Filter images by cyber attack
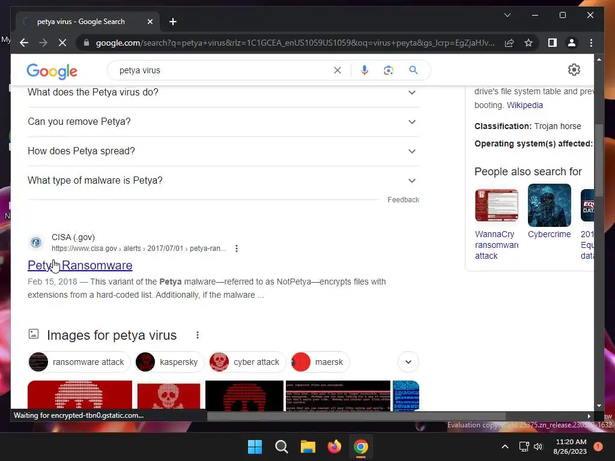 click(x=247, y=362)
